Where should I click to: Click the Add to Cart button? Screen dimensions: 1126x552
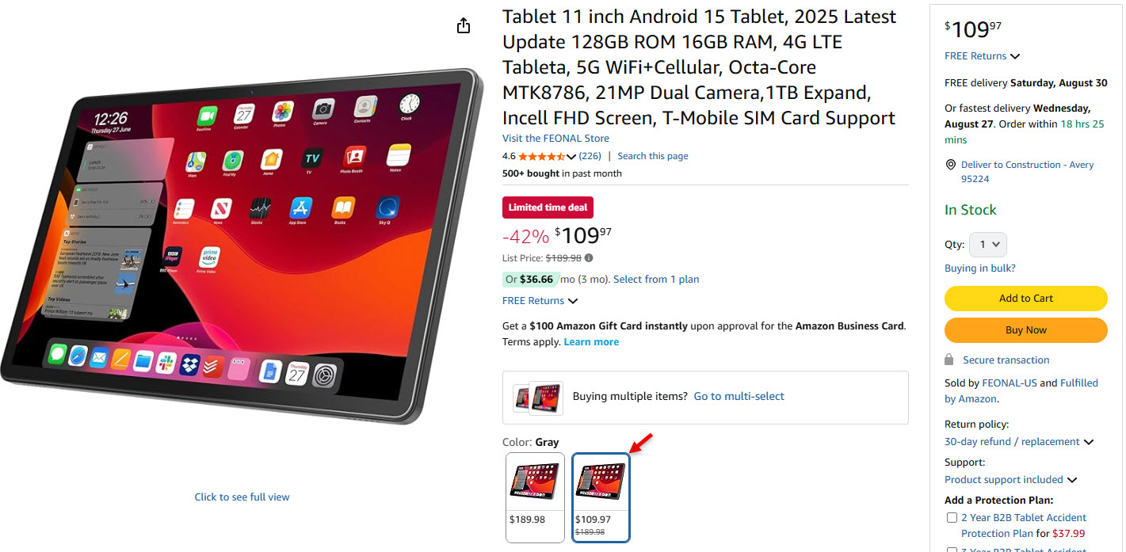pos(1025,299)
